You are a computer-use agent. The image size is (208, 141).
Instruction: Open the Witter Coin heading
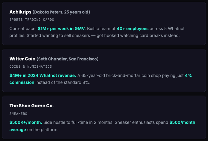click(x=22, y=59)
